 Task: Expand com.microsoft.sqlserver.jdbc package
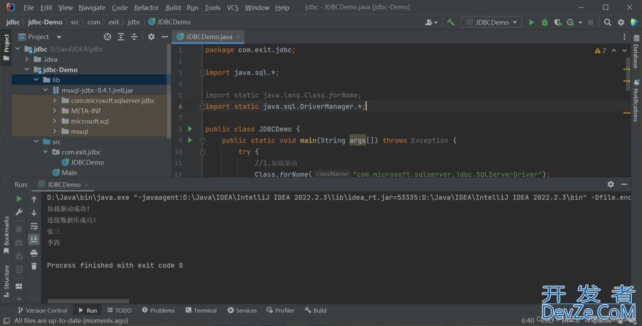55,100
